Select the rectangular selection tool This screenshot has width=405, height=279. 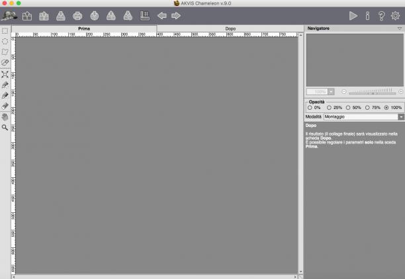[x=5, y=30]
